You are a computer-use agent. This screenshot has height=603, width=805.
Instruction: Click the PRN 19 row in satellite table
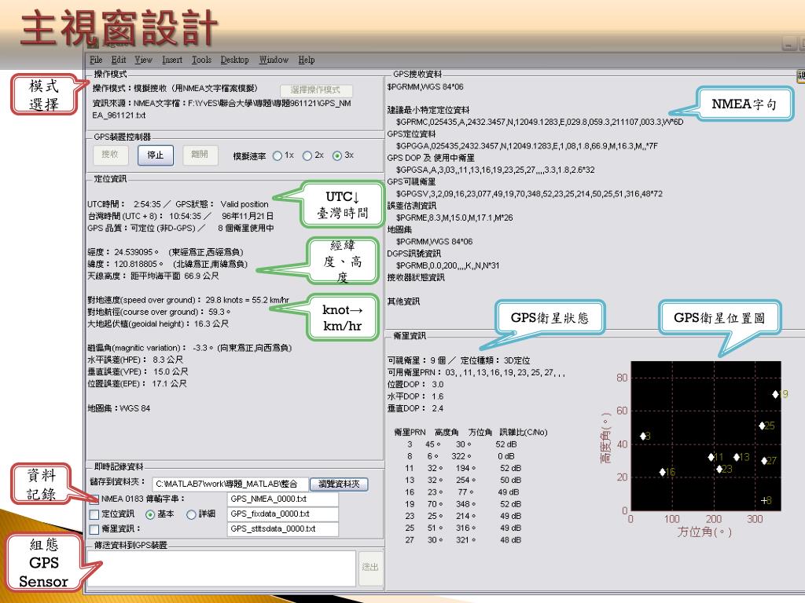tap(462, 504)
